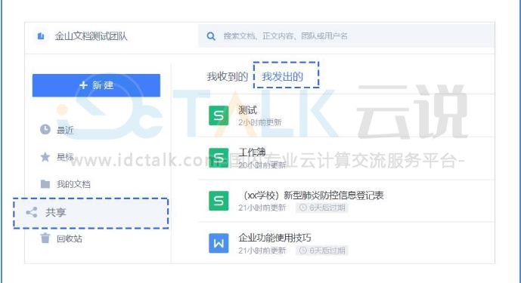Image resolution: width=521 pixels, height=283 pixels.
Task: Open the 星标 sidebar item
Action: 65,157
